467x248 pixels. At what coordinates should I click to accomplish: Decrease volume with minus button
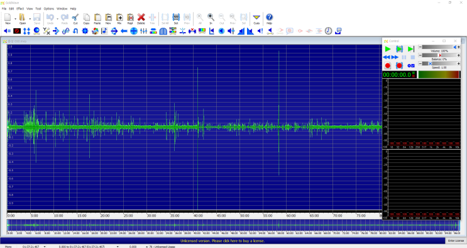[420, 47]
